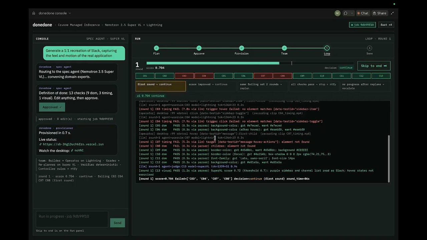This screenshot has height=240, width=427.
Task: Go to the home icon
Action: [34, 13]
